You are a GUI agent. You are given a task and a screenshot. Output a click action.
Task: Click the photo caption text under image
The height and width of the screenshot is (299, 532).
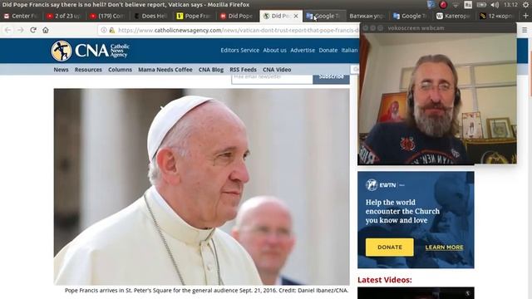click(x=207, y=291)
